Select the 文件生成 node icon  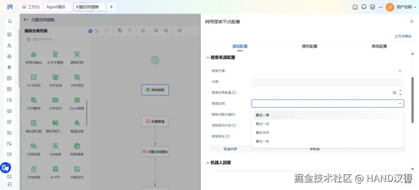55,77
